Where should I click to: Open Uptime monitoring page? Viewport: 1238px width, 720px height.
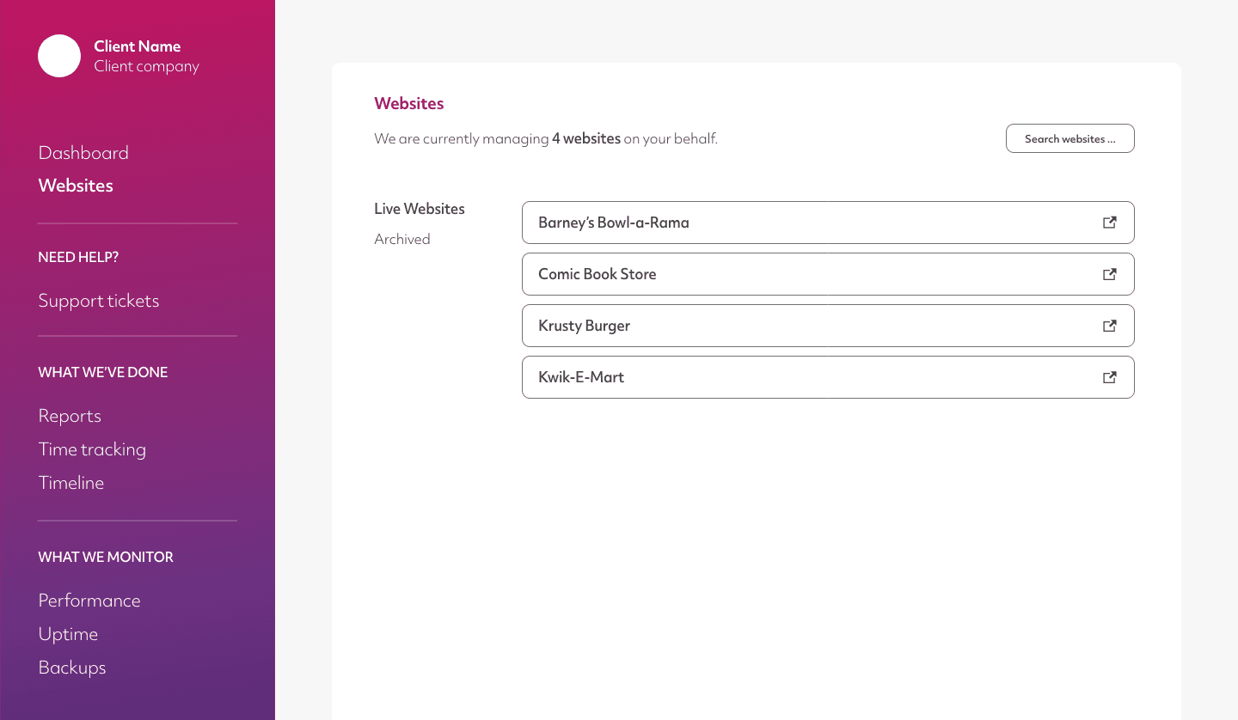pyautogui.click(x=68, y=634)
